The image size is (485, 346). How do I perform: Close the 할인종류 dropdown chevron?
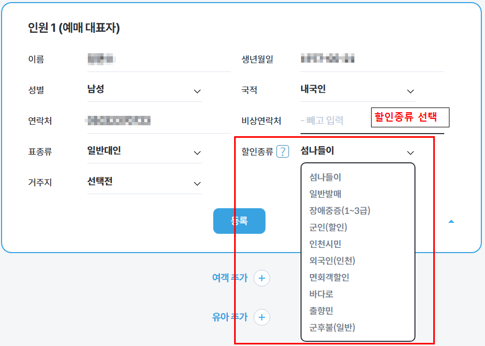[411, 152]
